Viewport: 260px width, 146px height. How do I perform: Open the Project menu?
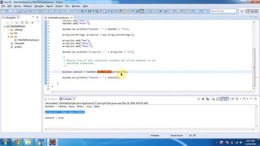point(59,6)
